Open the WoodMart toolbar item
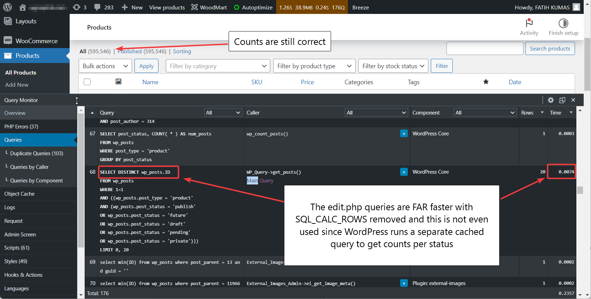The width and height of the screenshot is (591, 299). tap(209, 7)
